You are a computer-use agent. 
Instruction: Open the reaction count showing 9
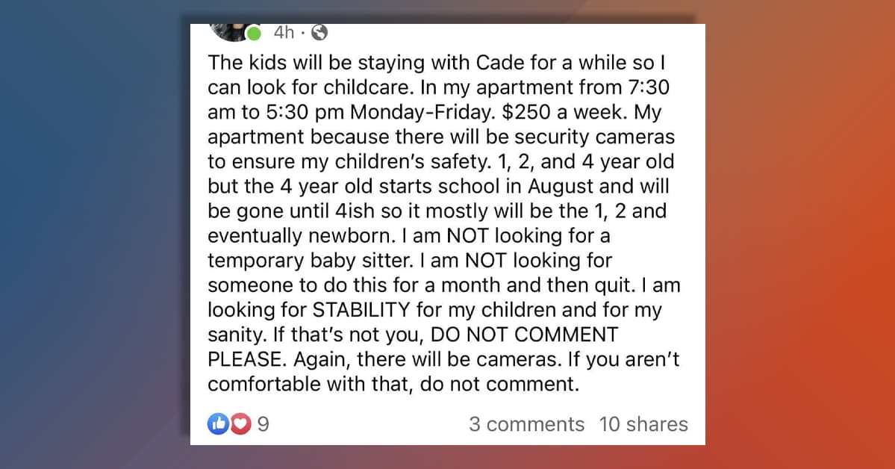click(x=263, y=424)
